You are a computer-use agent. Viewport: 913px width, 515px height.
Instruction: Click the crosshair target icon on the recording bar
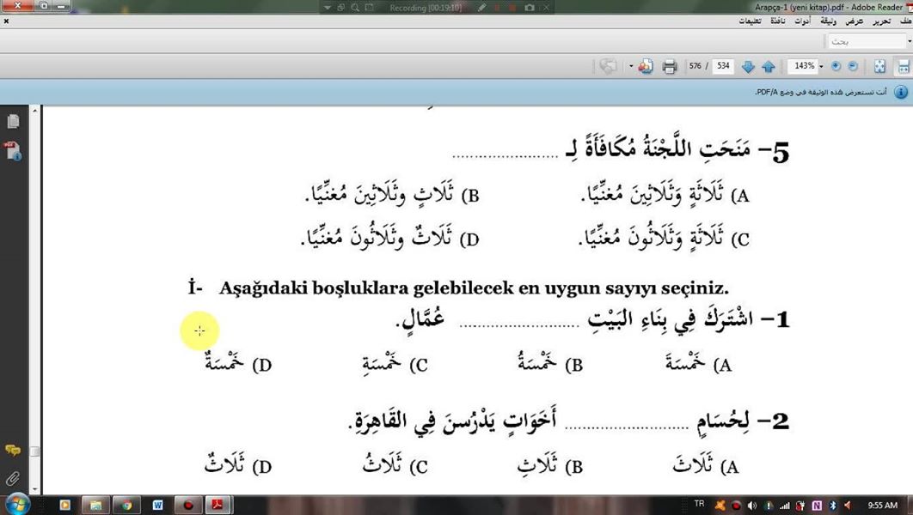point(340,8)
